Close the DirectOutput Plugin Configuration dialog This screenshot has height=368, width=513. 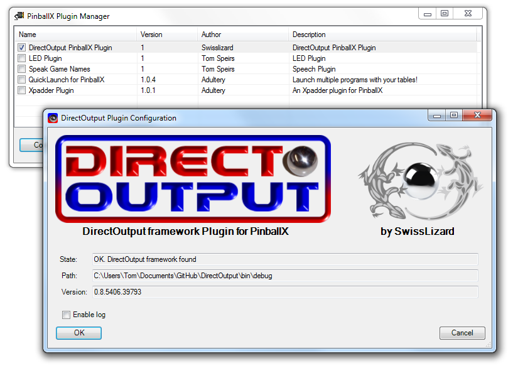click(477, 116)
